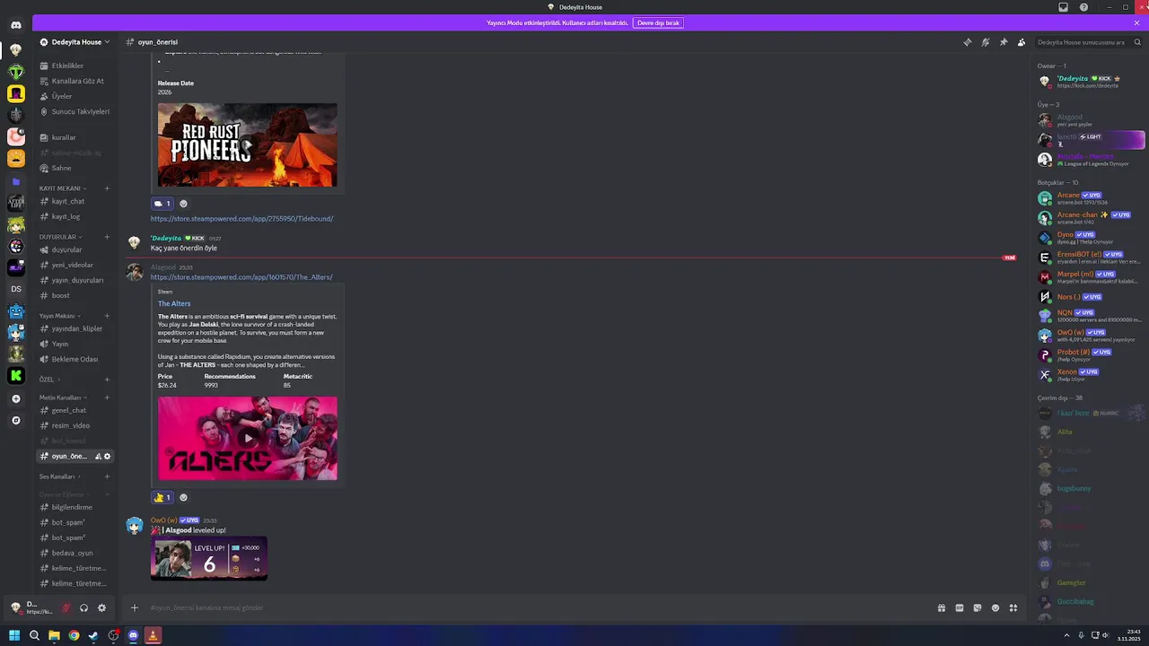Open the Tidebound Steam store link
Image resolution: width=1149 pixels, height=646 pixels.
pos(241,219)
